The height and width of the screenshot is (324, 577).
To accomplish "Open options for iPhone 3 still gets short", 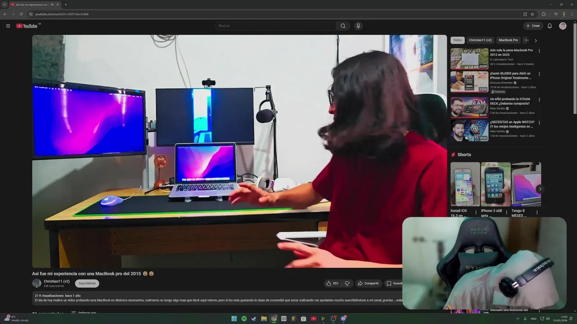I will (x=506, y=212).
